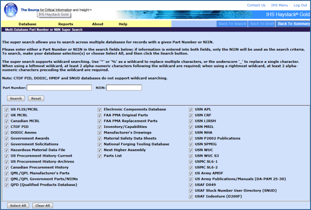Toggle QML/QPL Manufacturer's Parts checkbox
The image size is (311, 210).
[x=7, y=173]
